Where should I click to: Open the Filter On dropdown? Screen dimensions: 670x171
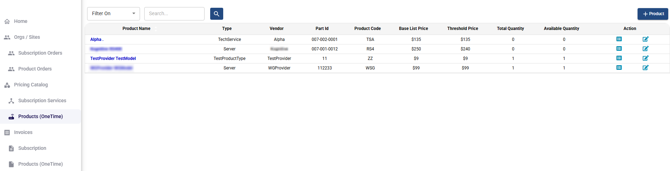point(113,14)
